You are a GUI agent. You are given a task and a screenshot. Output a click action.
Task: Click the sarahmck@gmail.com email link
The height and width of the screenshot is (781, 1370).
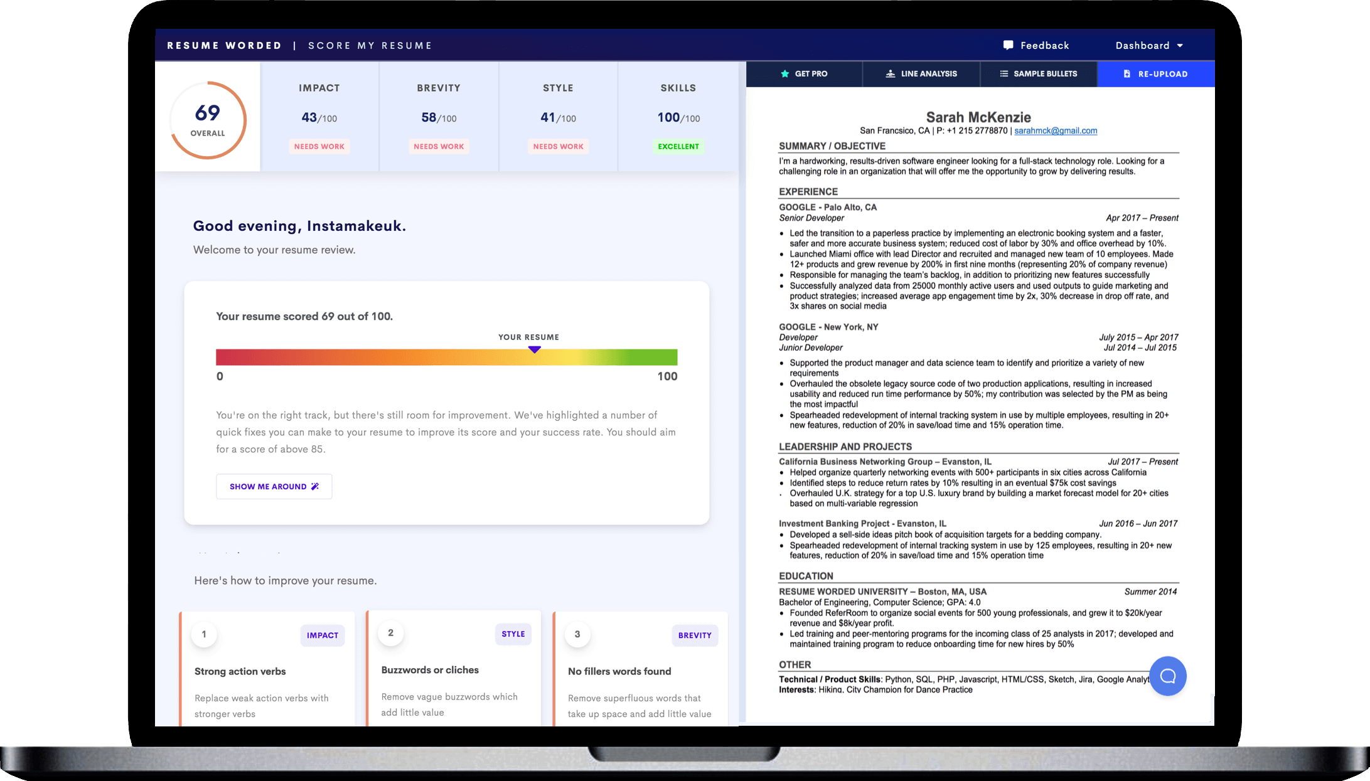[x=1055, y=130]
